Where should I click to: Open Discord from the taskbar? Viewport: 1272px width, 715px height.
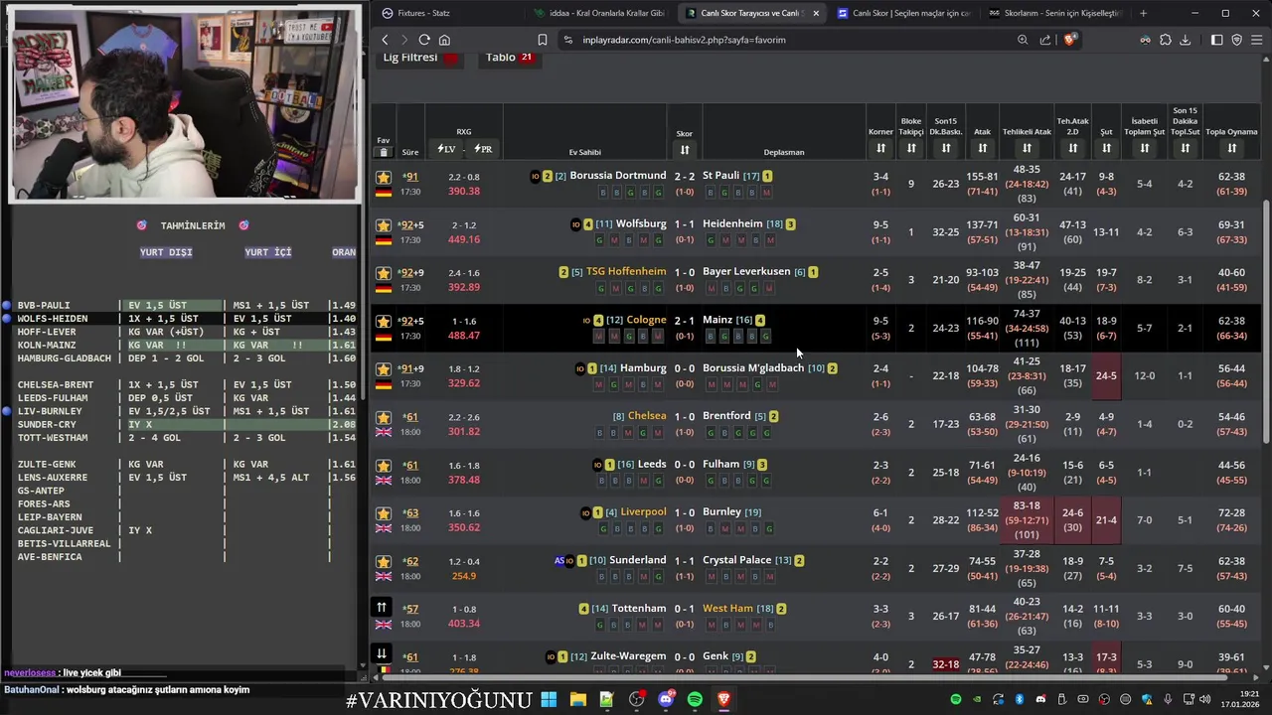[x=666, y=700]
